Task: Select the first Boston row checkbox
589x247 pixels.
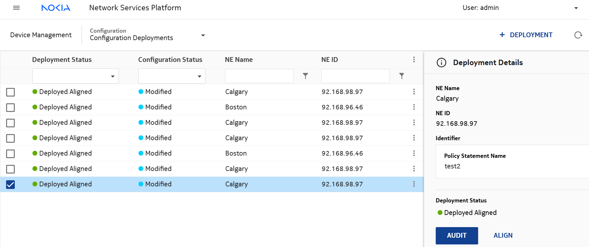Action: pyautogui.click(x=11, y=107)
